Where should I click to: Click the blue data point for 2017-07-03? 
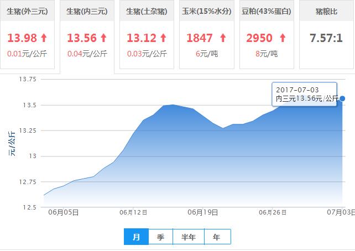point(342,98)
